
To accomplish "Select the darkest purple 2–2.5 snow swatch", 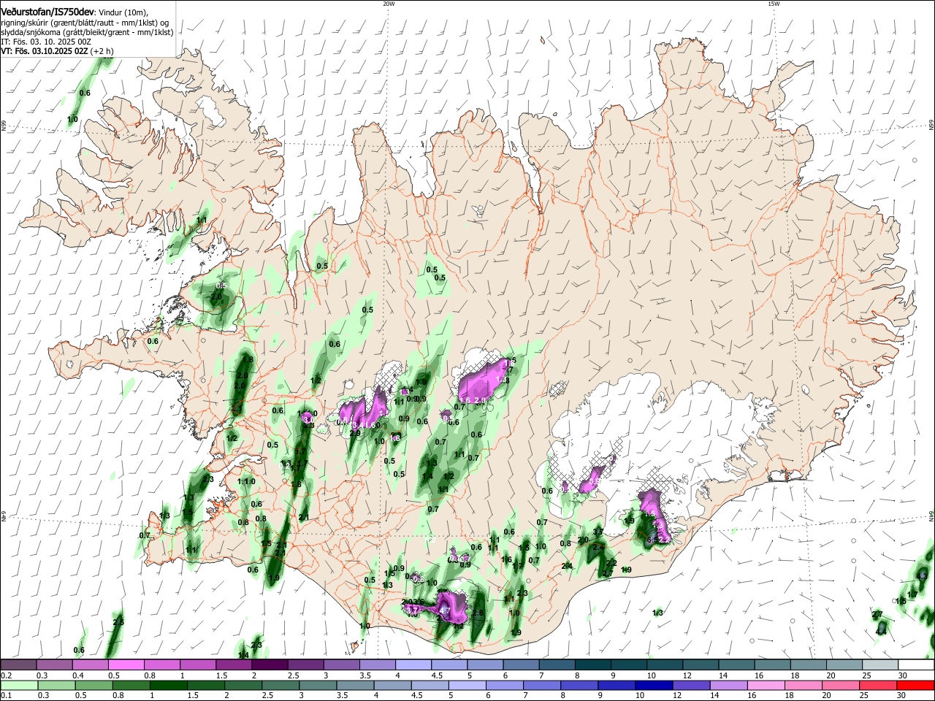I will (x=270, y=665).
